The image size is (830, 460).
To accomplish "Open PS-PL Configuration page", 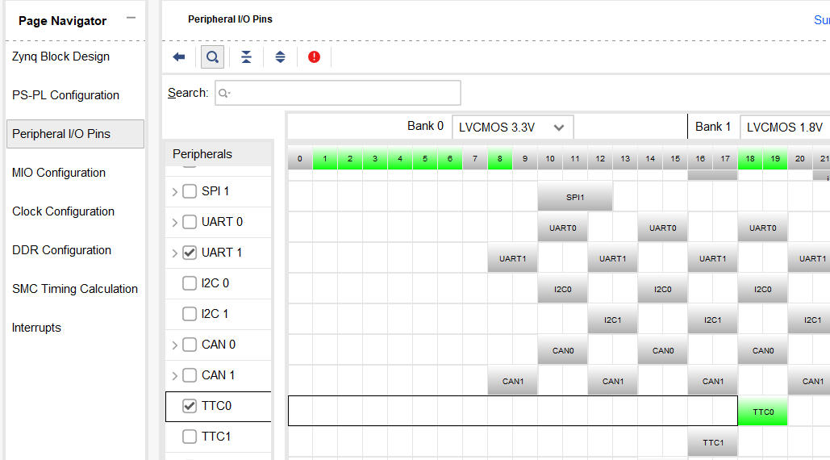I will (65, 95).
